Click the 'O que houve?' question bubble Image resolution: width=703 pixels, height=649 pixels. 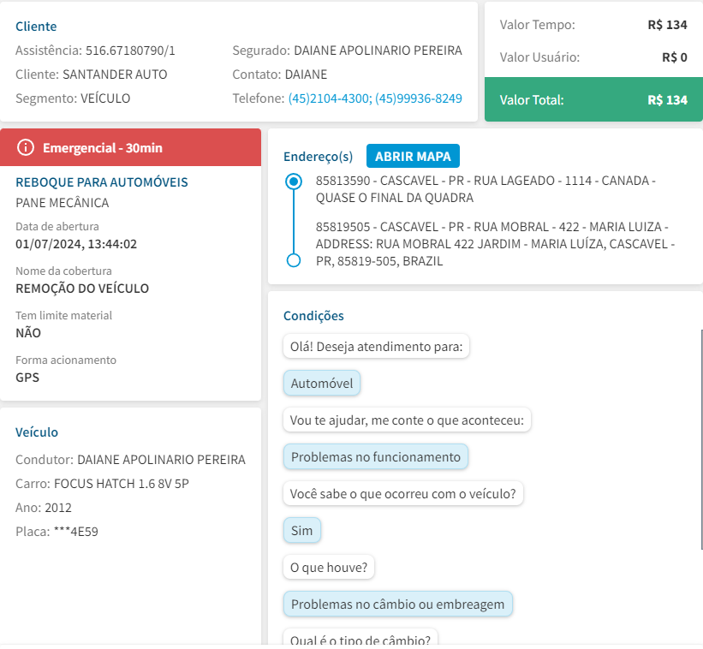(329, 567)
